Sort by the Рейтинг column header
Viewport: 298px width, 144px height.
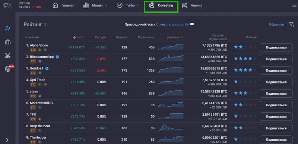[251, 37]
